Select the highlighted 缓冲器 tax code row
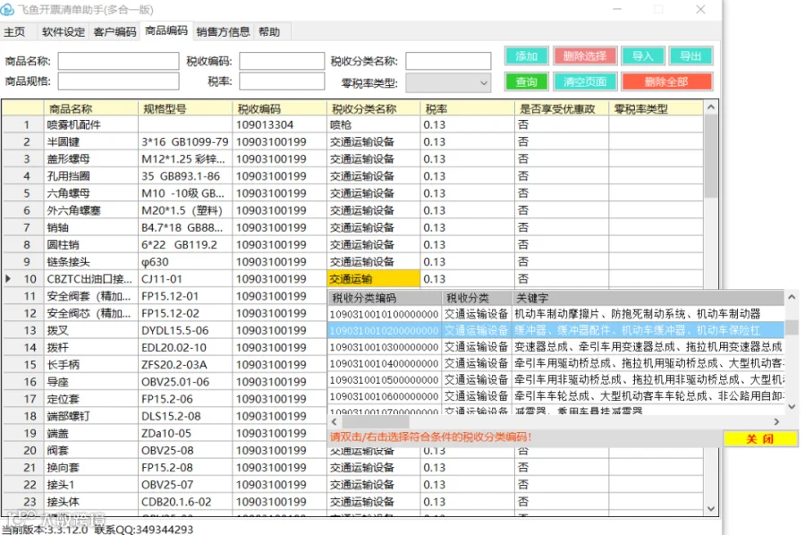The height and width of the screenshot is (535, 805). [555, 330]
